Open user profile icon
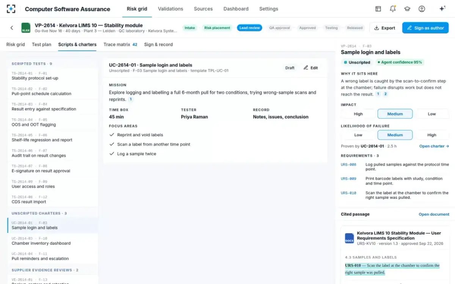The width and height of the screenshot is (455, 284). tap(422, 9)
